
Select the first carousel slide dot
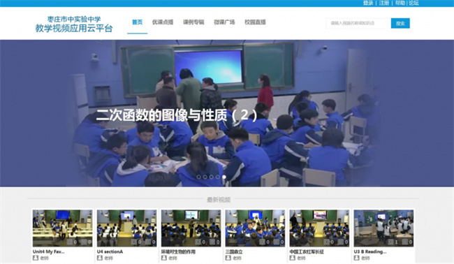coord(198,177)
